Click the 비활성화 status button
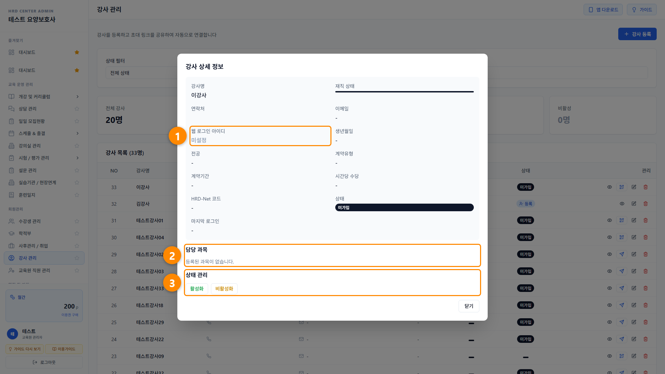 tap(224, 289)
